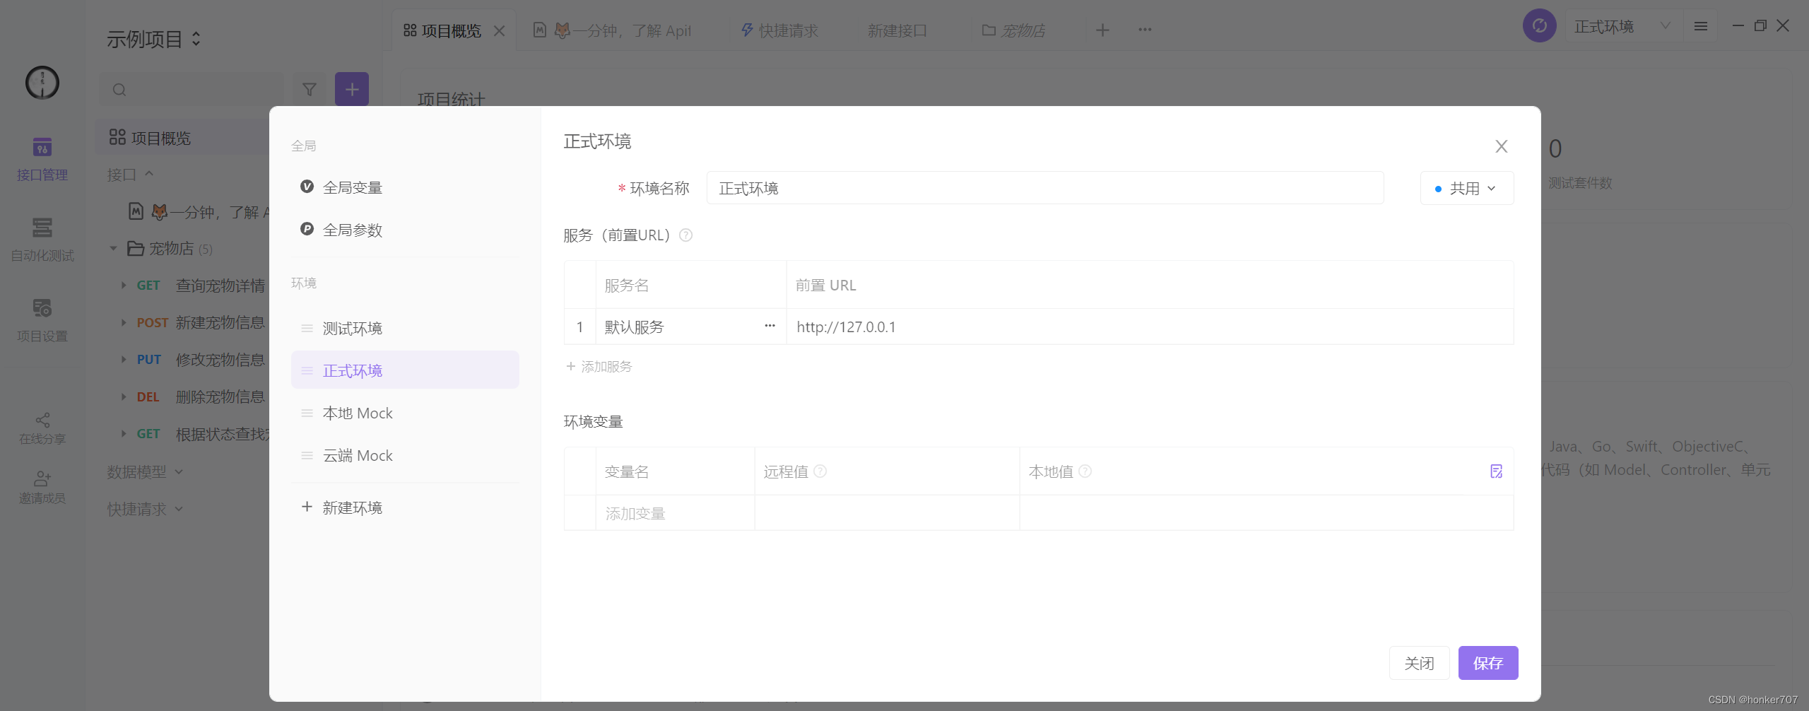Open the hamburger menu icon at top right

(x=1701, y=26)
